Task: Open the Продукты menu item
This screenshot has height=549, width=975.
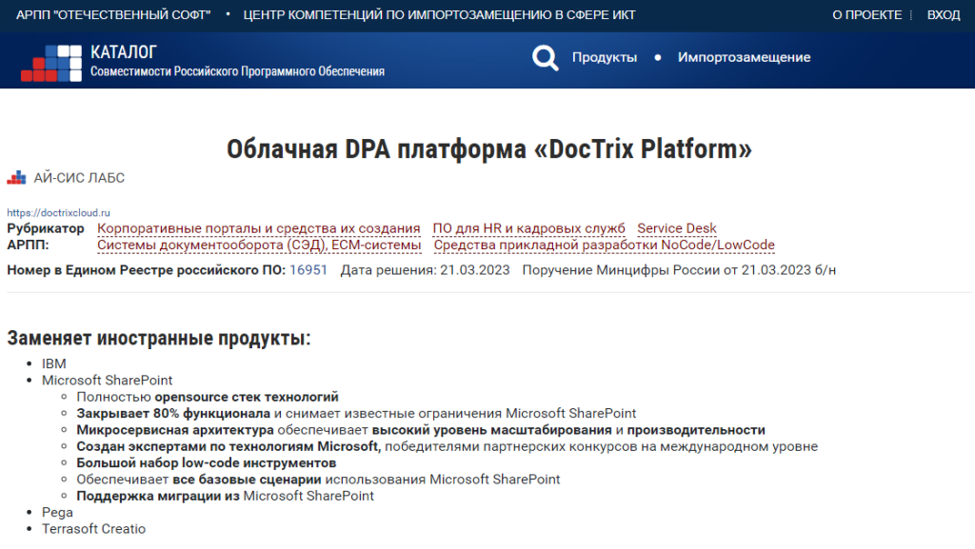Action: click(605, 57)
